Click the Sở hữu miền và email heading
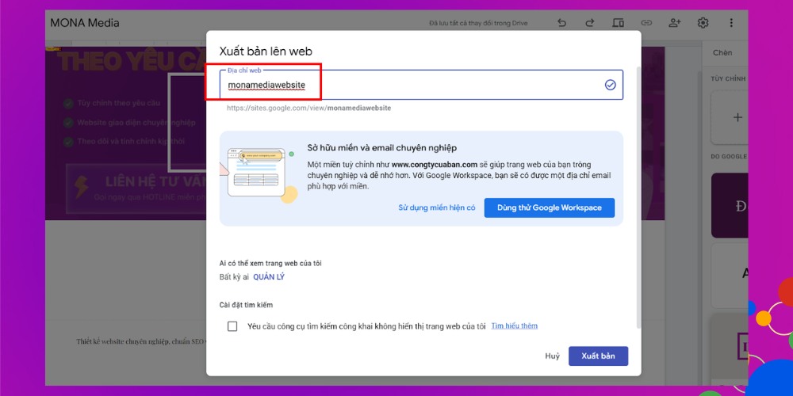Screen dimensions: 793x396 click(382, 148)
